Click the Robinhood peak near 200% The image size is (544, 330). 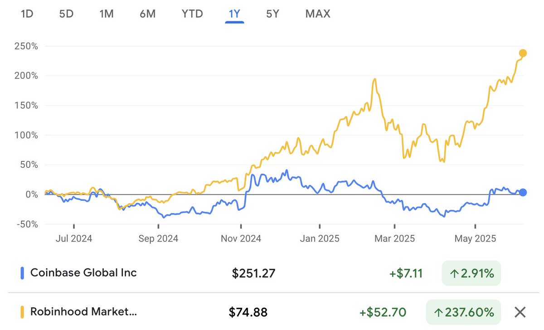tap(374, 80)
